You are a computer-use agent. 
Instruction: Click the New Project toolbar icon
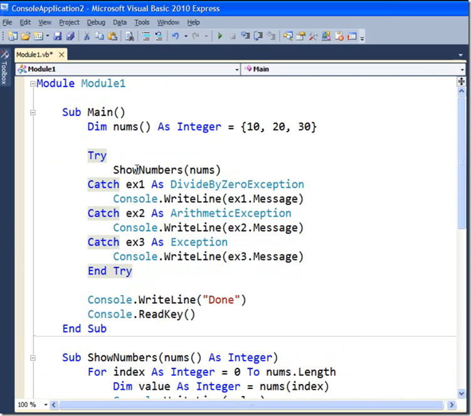point(13,36)
